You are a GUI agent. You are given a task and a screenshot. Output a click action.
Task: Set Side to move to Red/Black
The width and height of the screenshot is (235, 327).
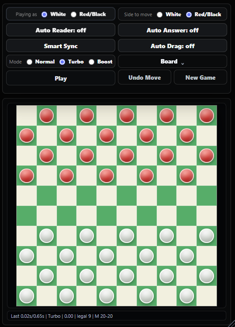point(189,14)
